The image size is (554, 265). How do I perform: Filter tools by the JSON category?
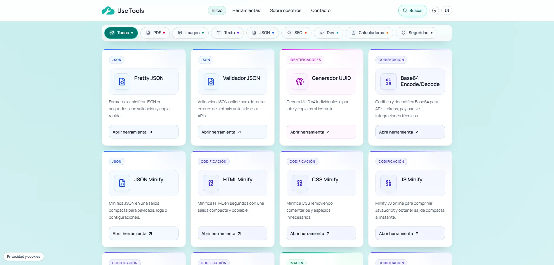point(262,33)
